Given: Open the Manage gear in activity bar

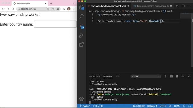Looking at the screenshot, I should point(81,99).
